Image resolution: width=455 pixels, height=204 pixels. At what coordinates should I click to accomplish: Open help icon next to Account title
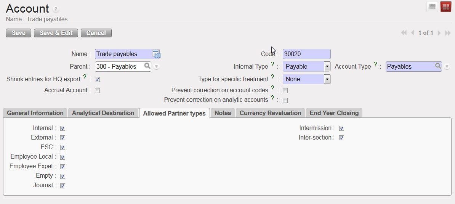click(x=56, y=10)
